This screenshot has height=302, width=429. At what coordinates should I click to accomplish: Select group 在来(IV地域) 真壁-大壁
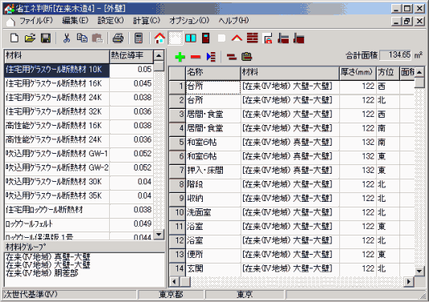[x=47, y=256]
